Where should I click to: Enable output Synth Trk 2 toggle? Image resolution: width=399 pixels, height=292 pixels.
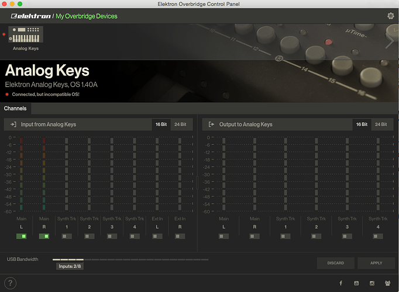[317, 237]
